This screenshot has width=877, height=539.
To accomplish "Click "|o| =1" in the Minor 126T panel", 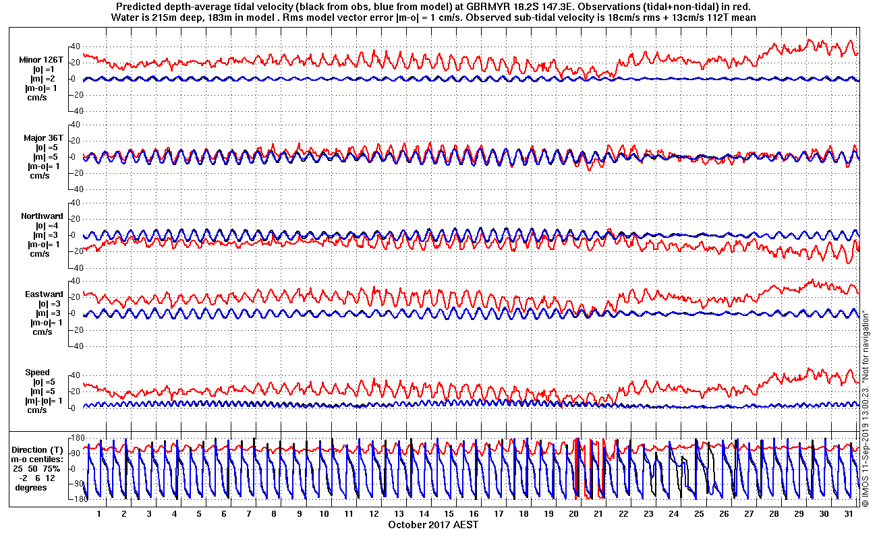I will [45, 69].
